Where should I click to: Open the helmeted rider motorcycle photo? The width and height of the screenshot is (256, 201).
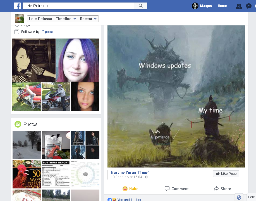click(x=56, y=97)
